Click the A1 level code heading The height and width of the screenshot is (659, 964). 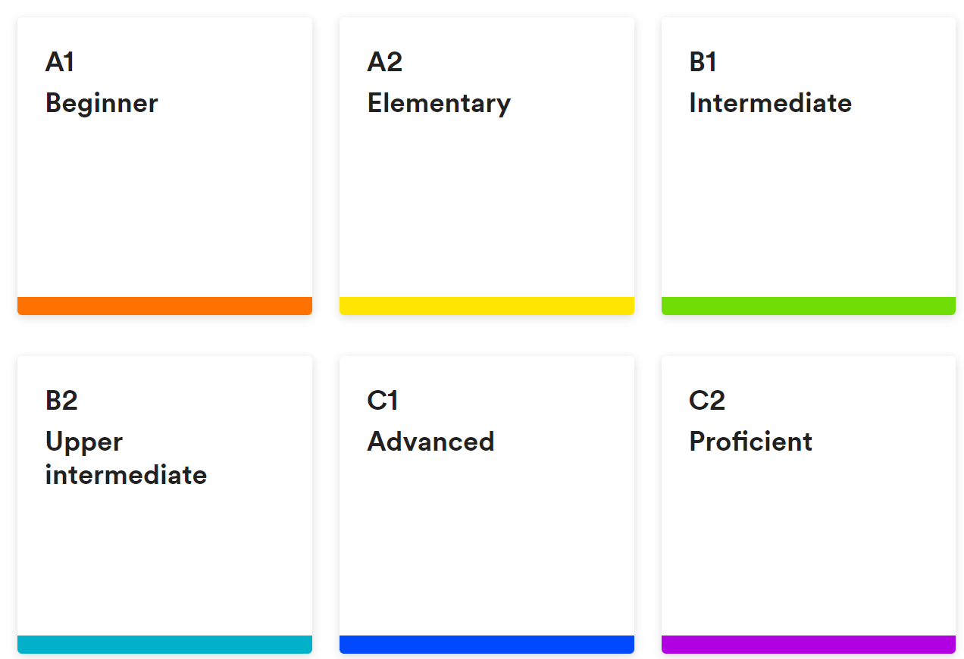[x=60, y=62]
